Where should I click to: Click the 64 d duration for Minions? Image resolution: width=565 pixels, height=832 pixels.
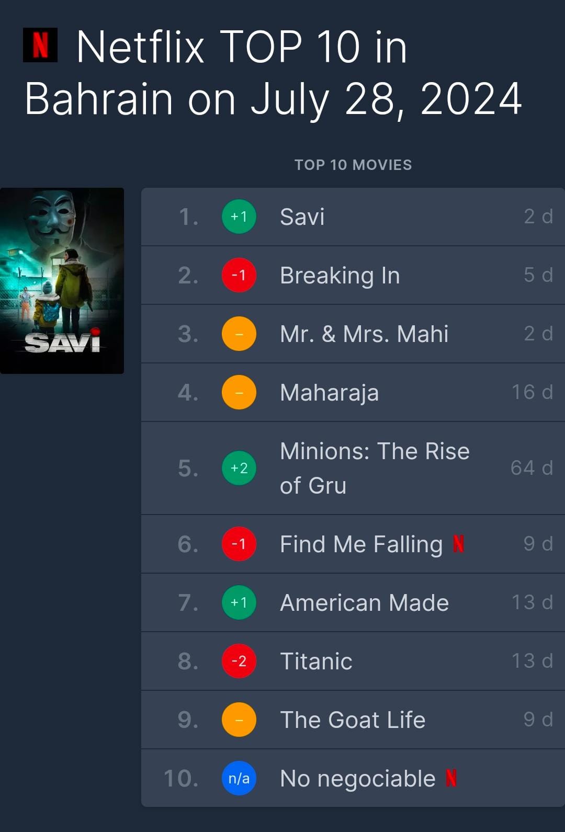click(x=532, y=468)
